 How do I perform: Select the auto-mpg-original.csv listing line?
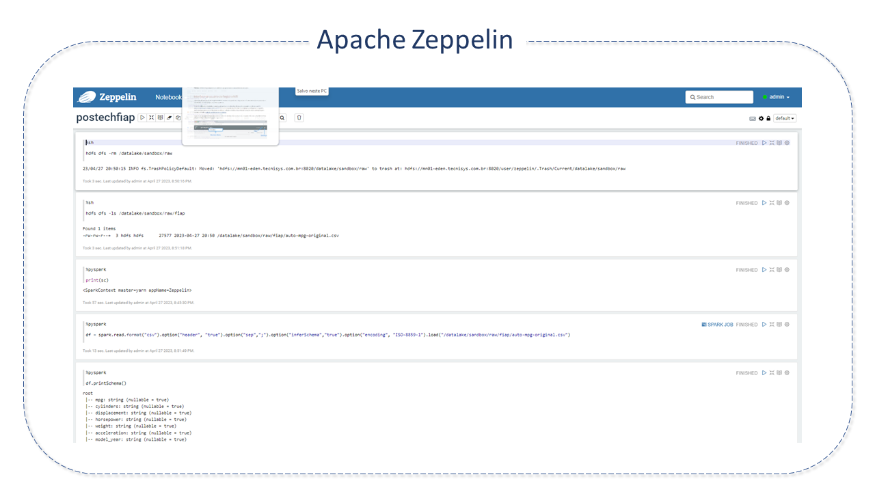[211, 236]
